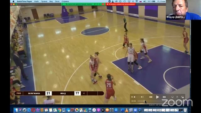Click the battery status in menu bar
Viewport: 201px width, 113px height.
(x=151, y=1)
